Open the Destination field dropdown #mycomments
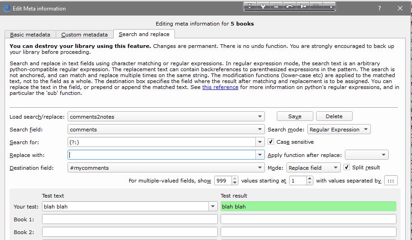The height and width of the screenshot is (240, 412). click(166, 168)
